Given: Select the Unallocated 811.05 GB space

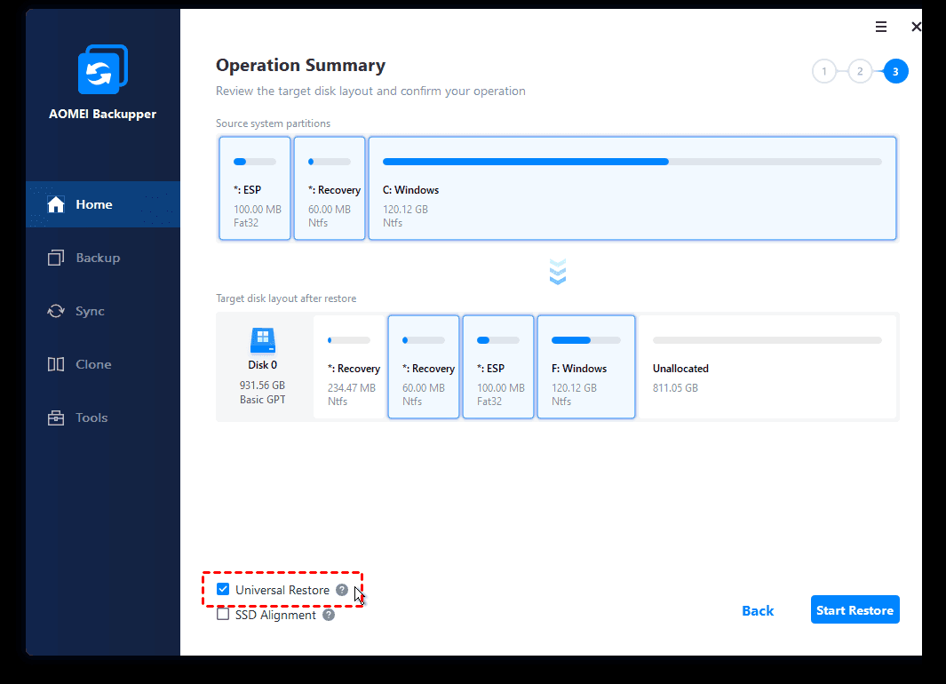Looking at the screenshot, I should click(x=767, y=366).
